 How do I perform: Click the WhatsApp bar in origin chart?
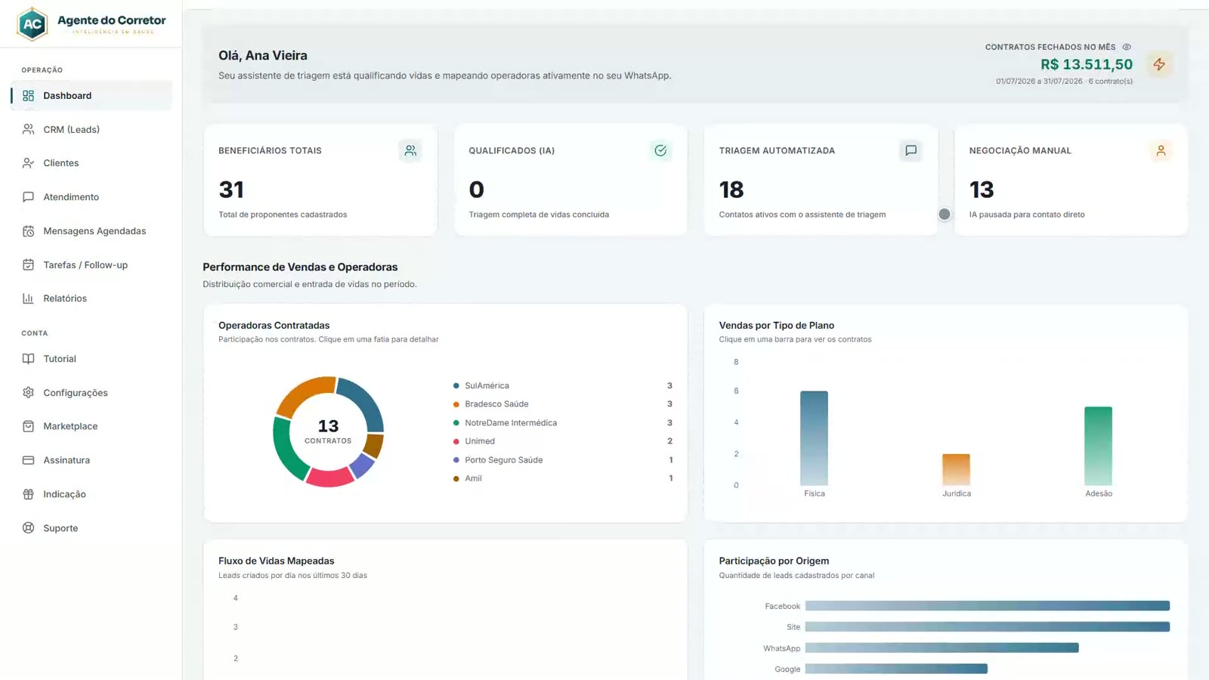point(942,648)
